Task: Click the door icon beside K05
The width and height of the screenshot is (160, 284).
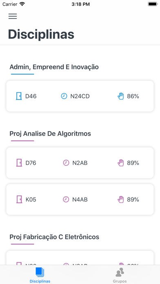Action: tap(19, 200)
